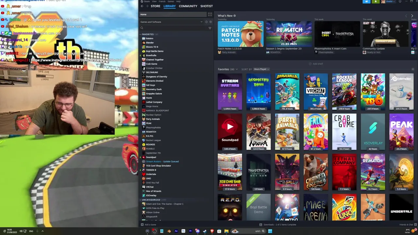Open Rocket League game tile

344,92
